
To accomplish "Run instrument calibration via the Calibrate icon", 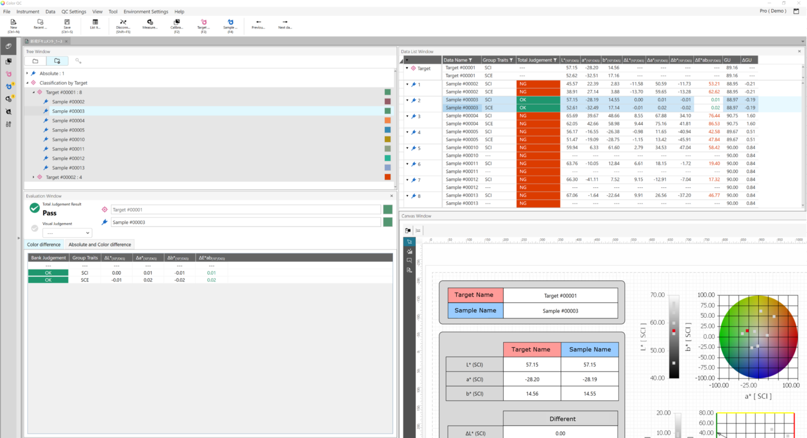I will (x=177, y=23).
